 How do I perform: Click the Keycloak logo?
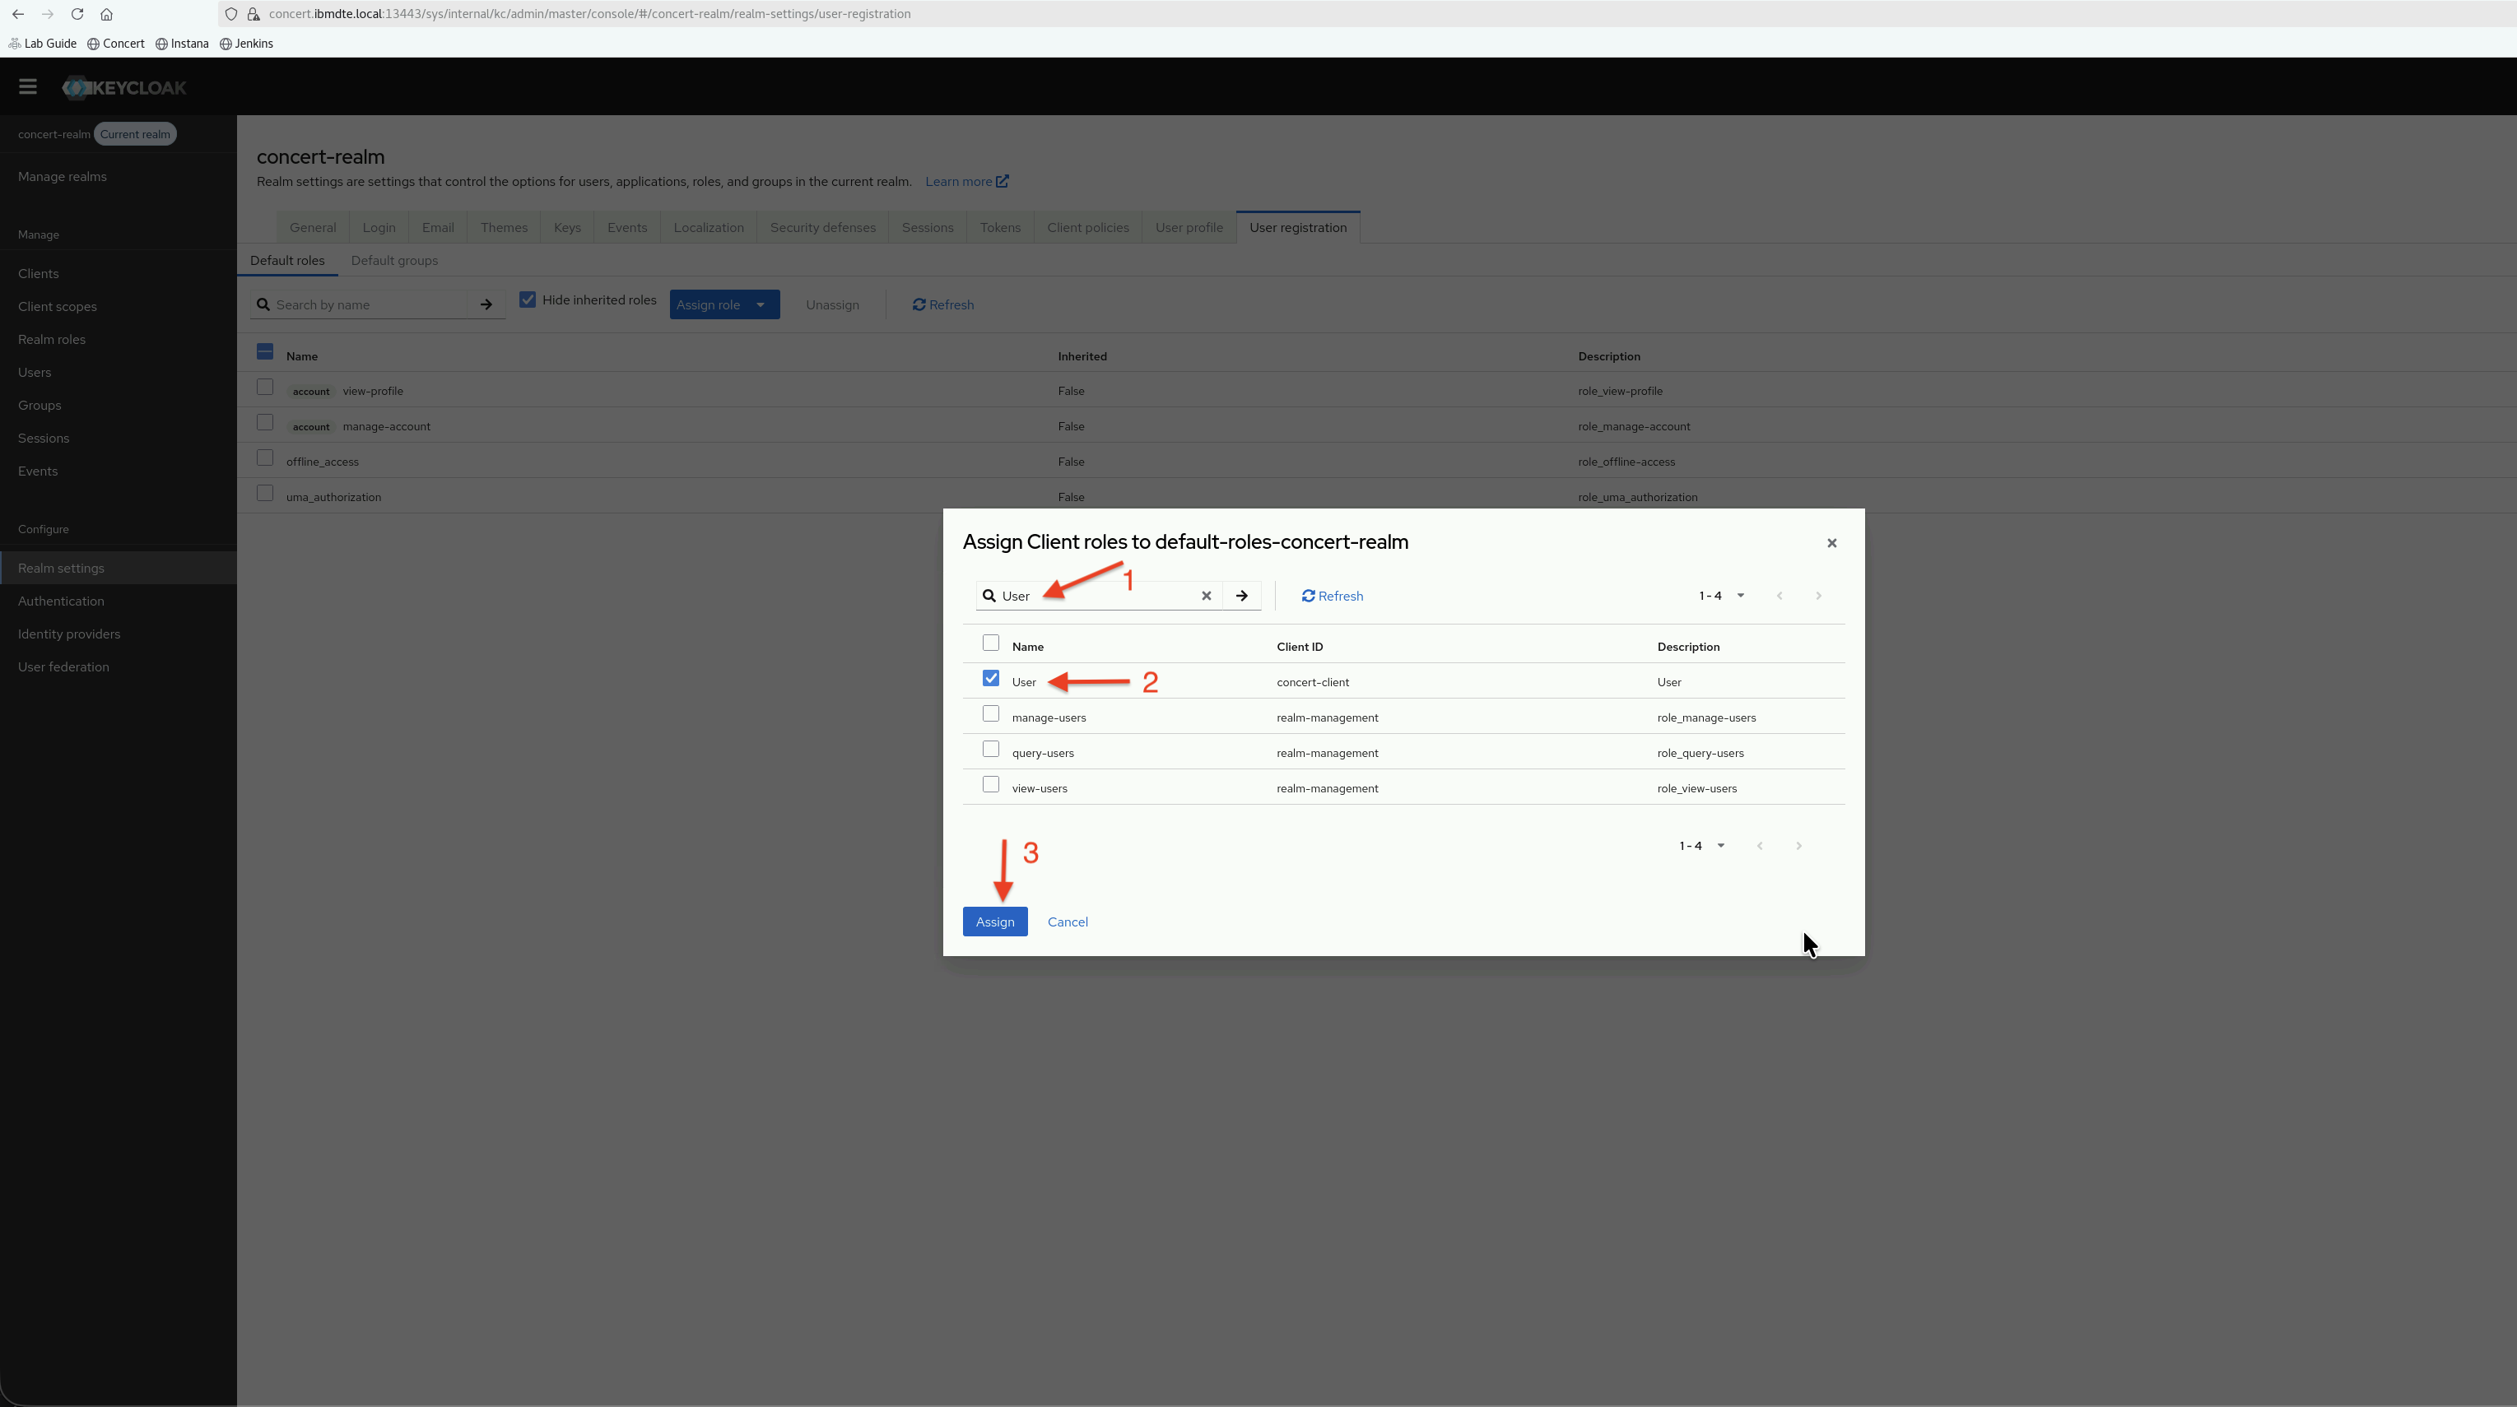coord(124,87)
